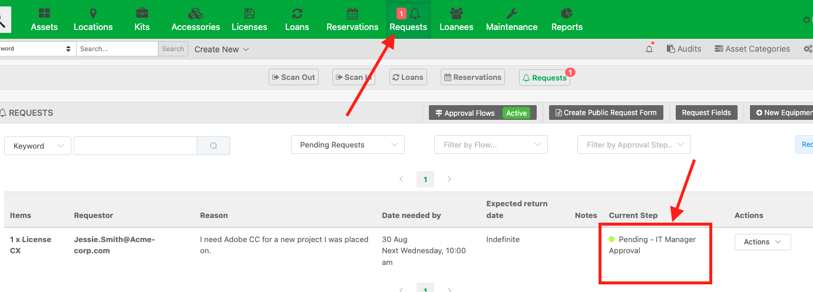Open the Maintenance wrench icon
The image size is (813, 292).
[512, 13]
